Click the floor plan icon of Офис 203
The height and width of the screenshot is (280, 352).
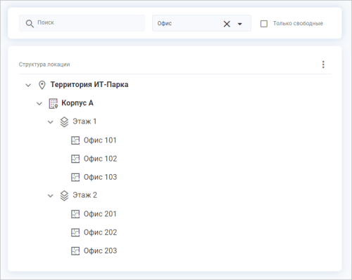(75, 251)
